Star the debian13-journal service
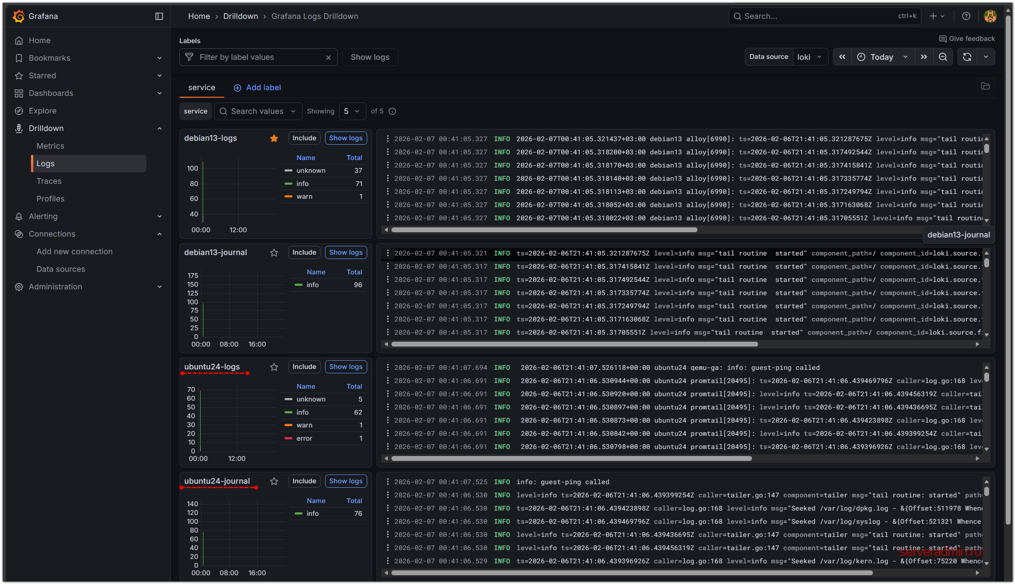This screenshot has width=1015, height=584. 274,253
